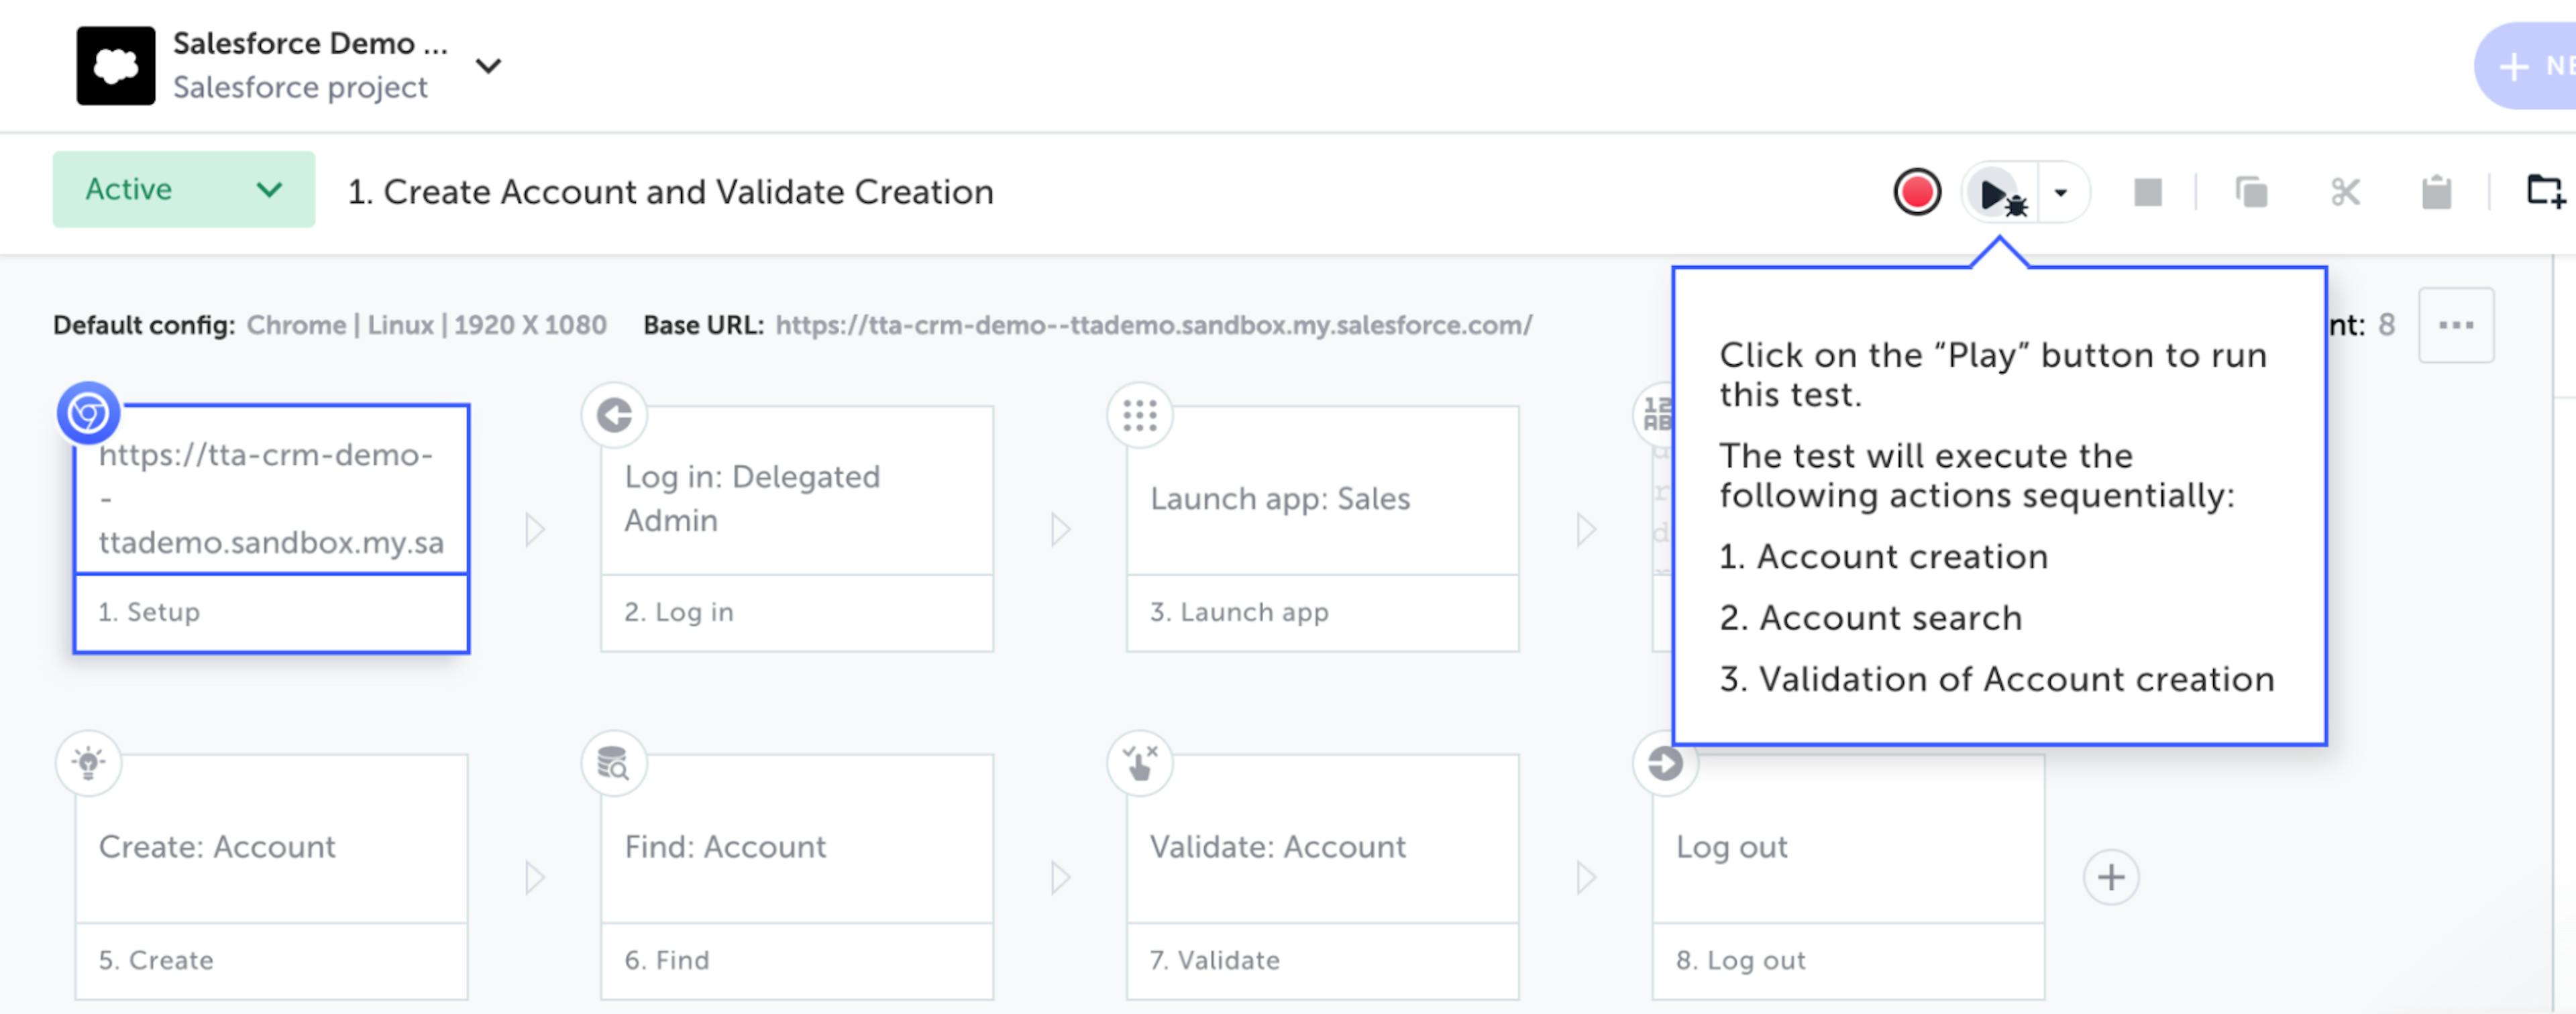Viewport: 2576px width, 1014px height.
Task: Open the Play options dropdown arrow
Action: tap(2060, 192)
